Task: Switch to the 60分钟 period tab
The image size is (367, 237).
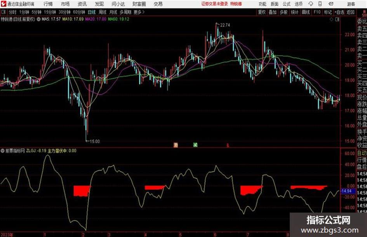Action: pyautogui.click(x=79, y=12)
